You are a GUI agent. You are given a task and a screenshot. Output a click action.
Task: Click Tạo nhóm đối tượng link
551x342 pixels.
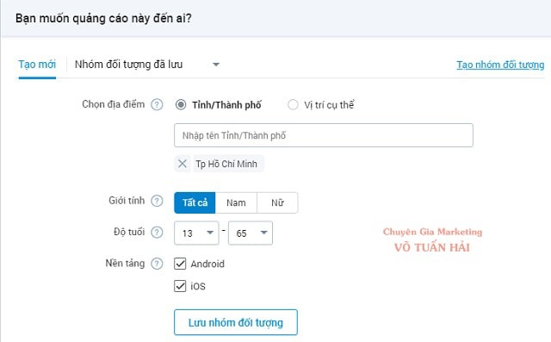(x=500, y=65)
